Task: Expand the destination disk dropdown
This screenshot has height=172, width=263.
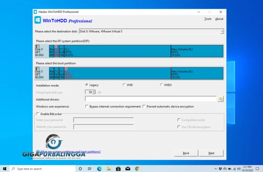Action: [222, 32]
